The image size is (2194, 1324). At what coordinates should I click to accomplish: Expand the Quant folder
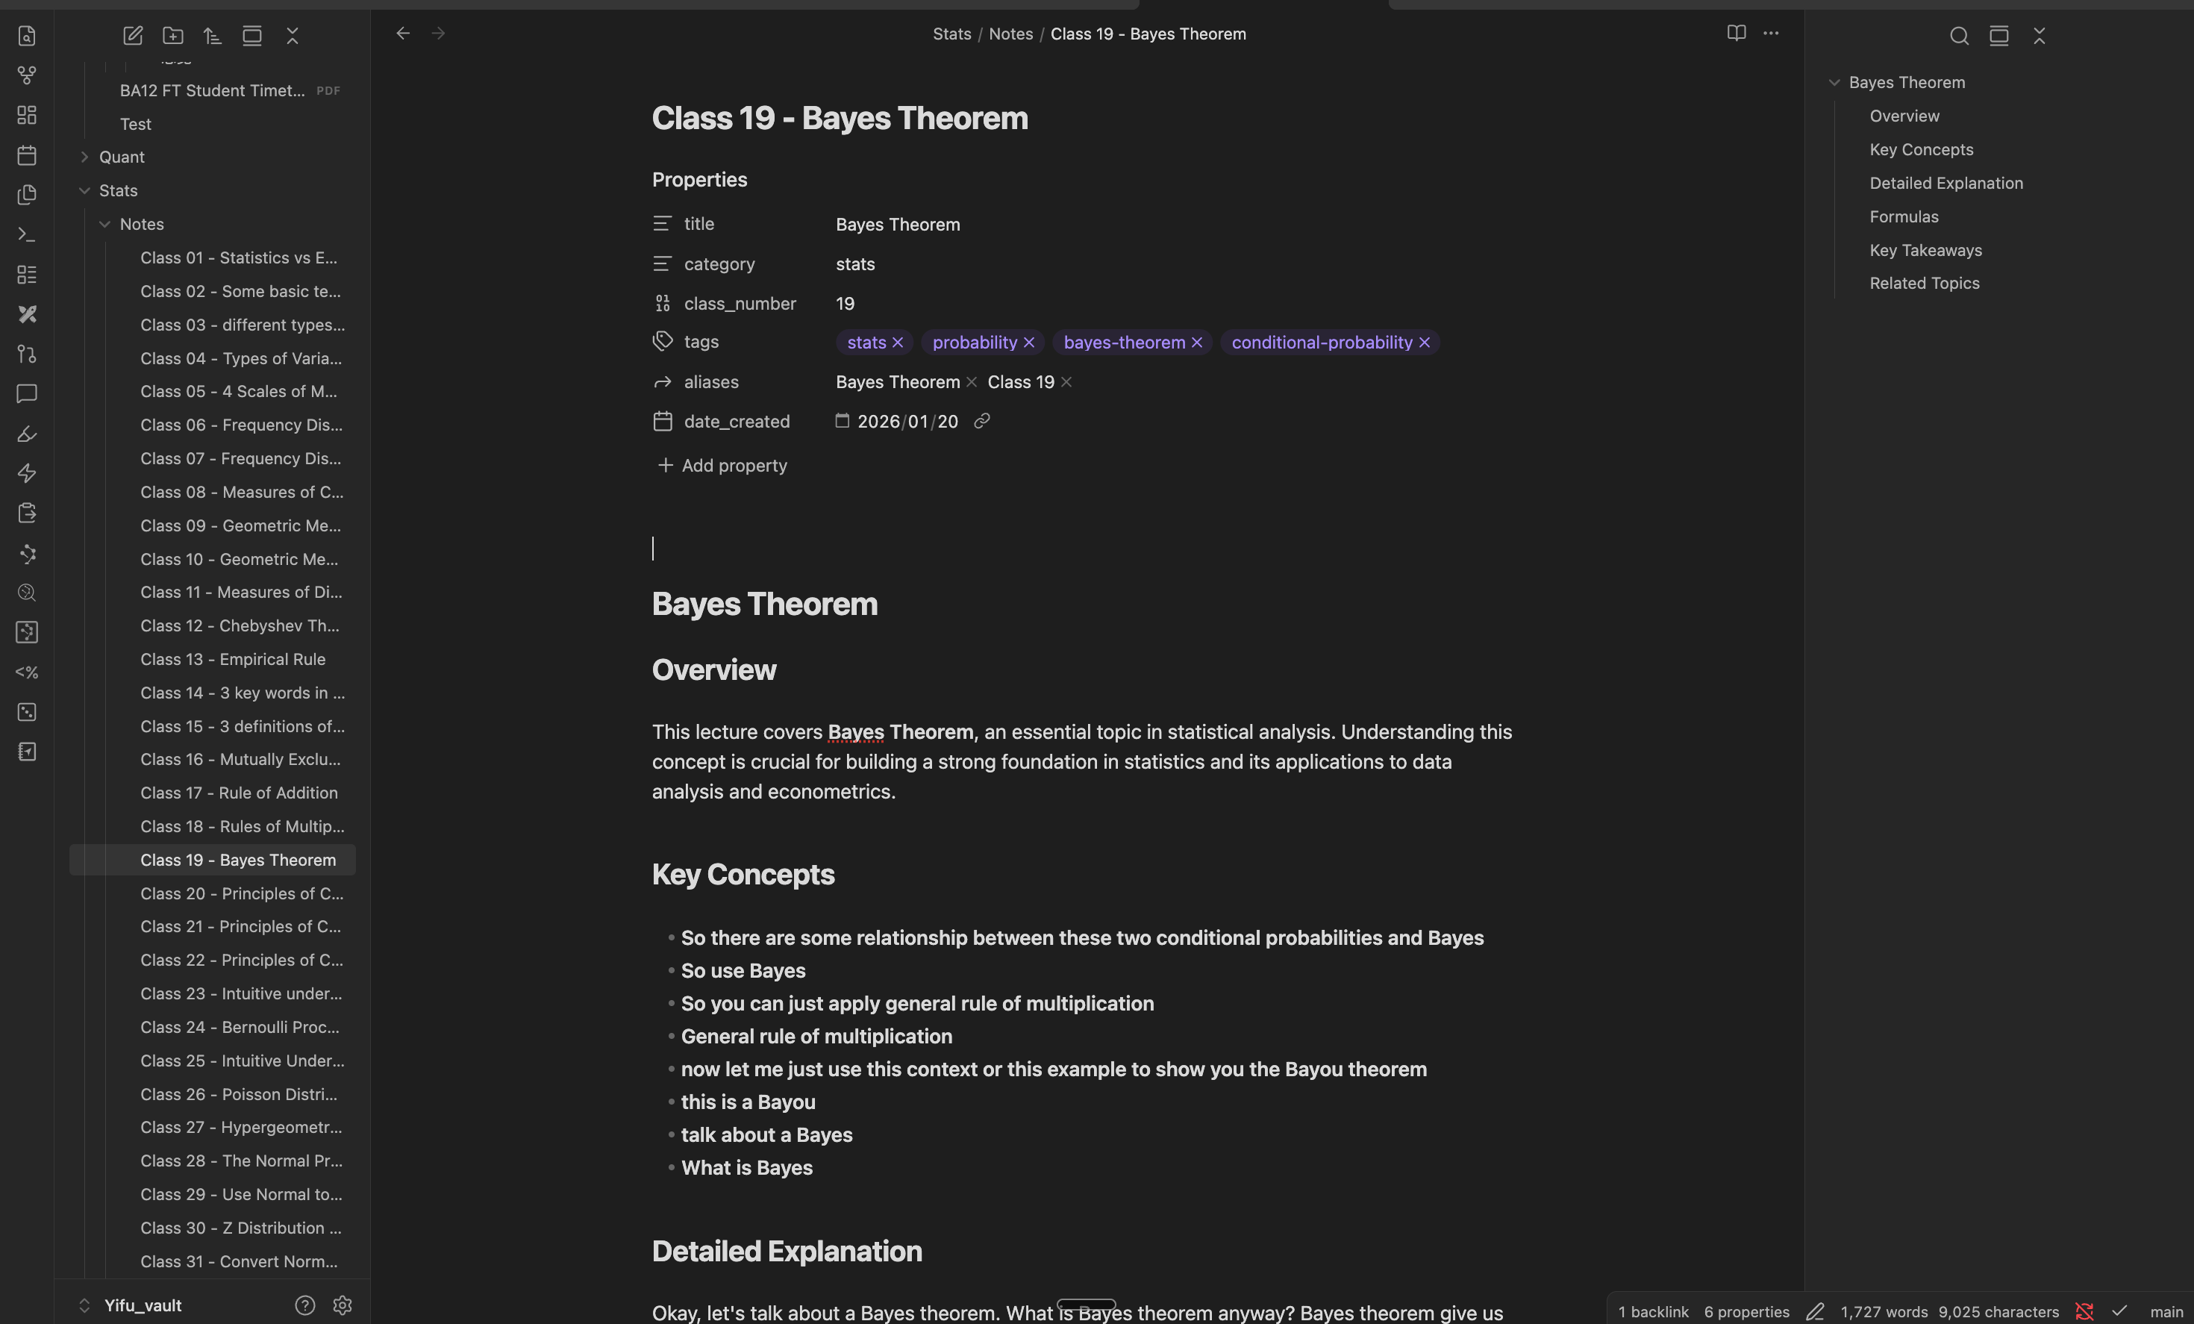pos(84,157)
